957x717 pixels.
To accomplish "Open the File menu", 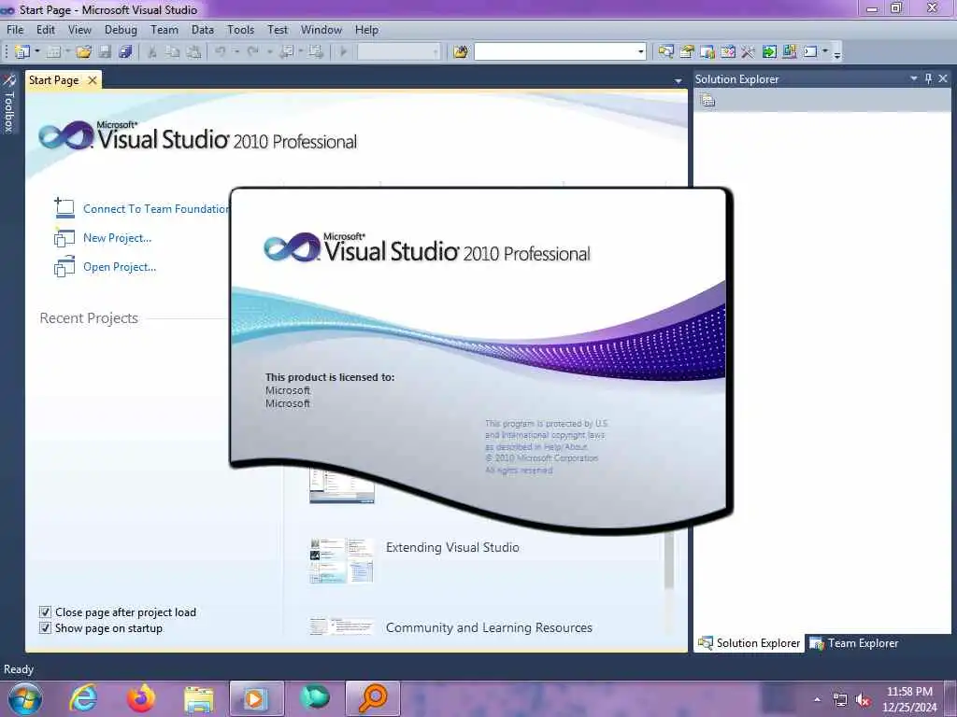I will [15, 29].
